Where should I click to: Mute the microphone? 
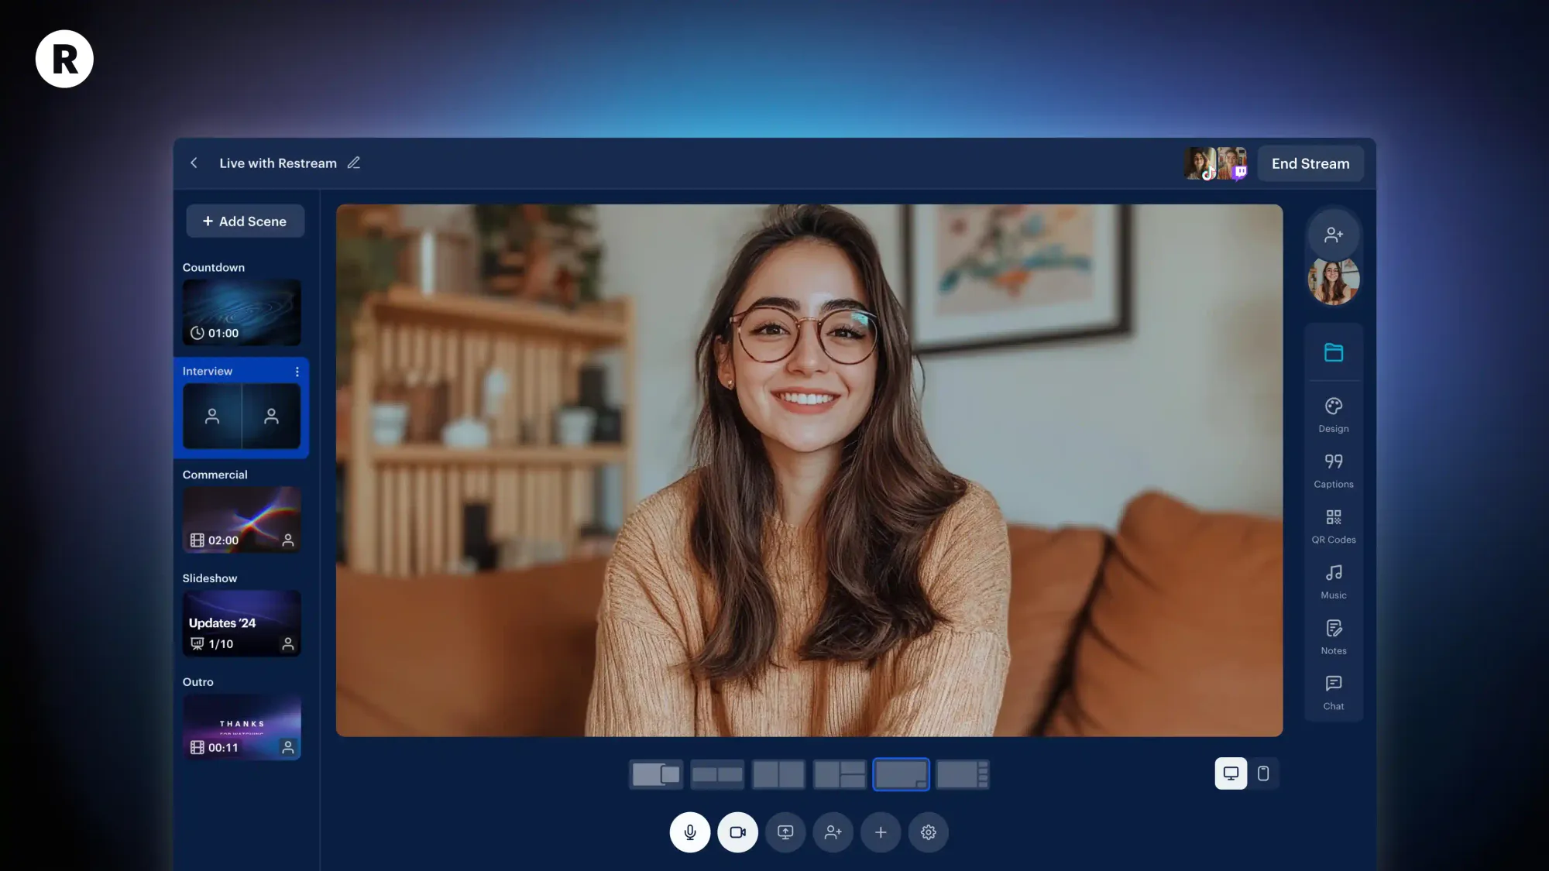(x=689, y=832)
